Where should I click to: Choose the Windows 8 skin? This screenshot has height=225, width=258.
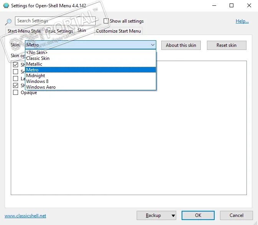(91, 81)
